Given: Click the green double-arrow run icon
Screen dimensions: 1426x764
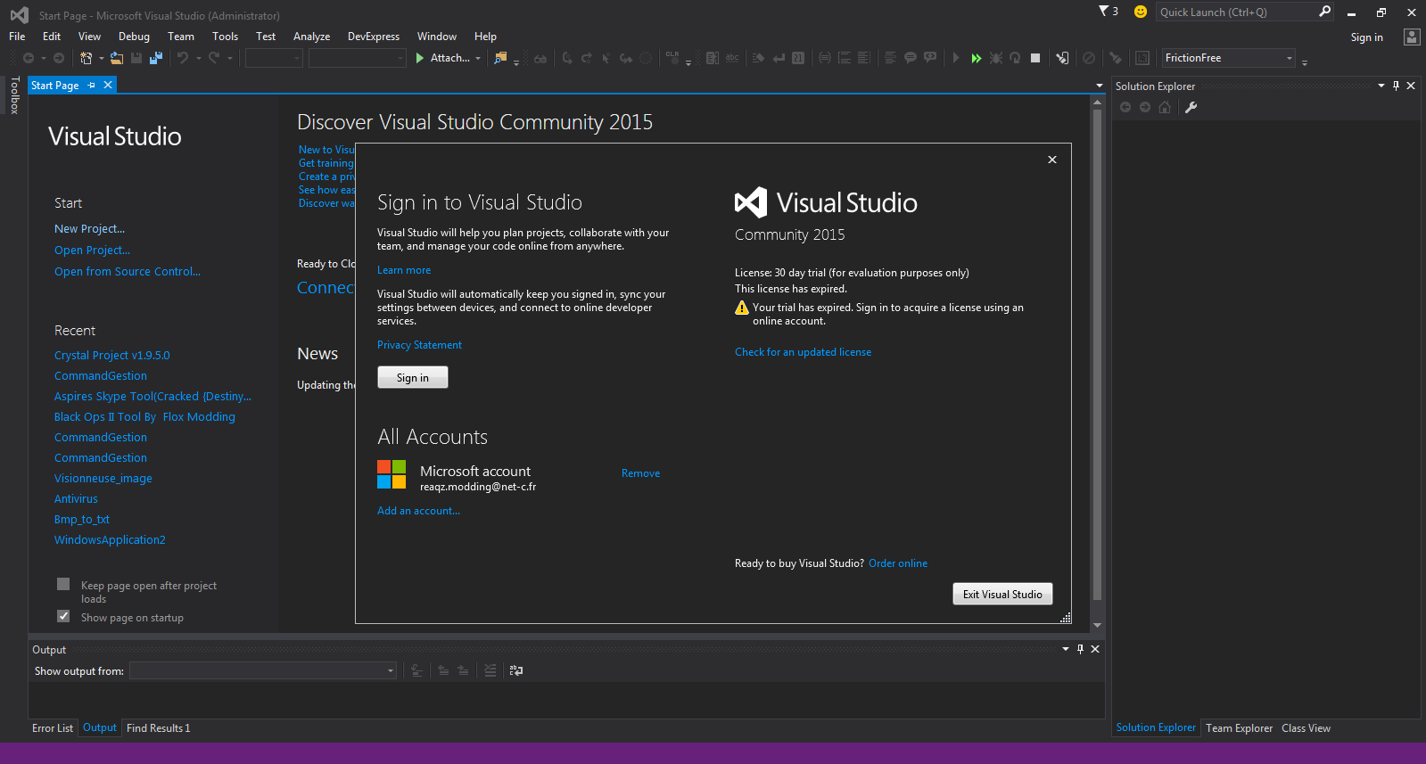Looking at the screenshot, I should point(976,58).
